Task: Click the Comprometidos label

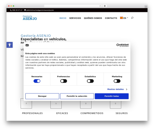Action: 92,113
